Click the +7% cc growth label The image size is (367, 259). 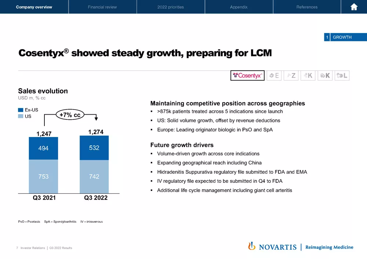coord(70,115)
